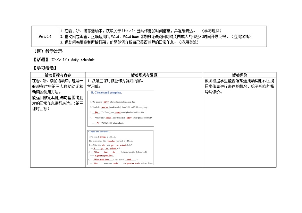Click worksheet C answer "a quarter to six"
302x213 pixels.
tap(133, 163)
